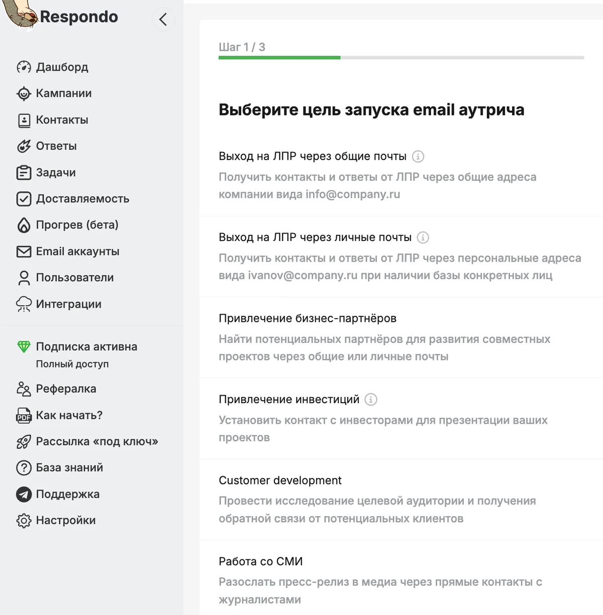Click the Кампании target icon
Viewport: 603px width, 615px height.
pos(24,93)
